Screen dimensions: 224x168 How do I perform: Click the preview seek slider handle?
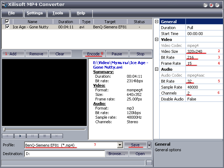tap(5, 129)
